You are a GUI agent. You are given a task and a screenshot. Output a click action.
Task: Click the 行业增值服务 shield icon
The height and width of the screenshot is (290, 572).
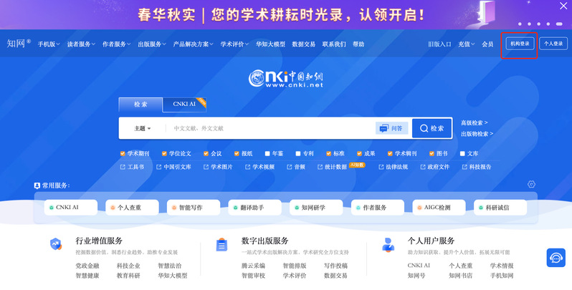[x=56, y=244]
